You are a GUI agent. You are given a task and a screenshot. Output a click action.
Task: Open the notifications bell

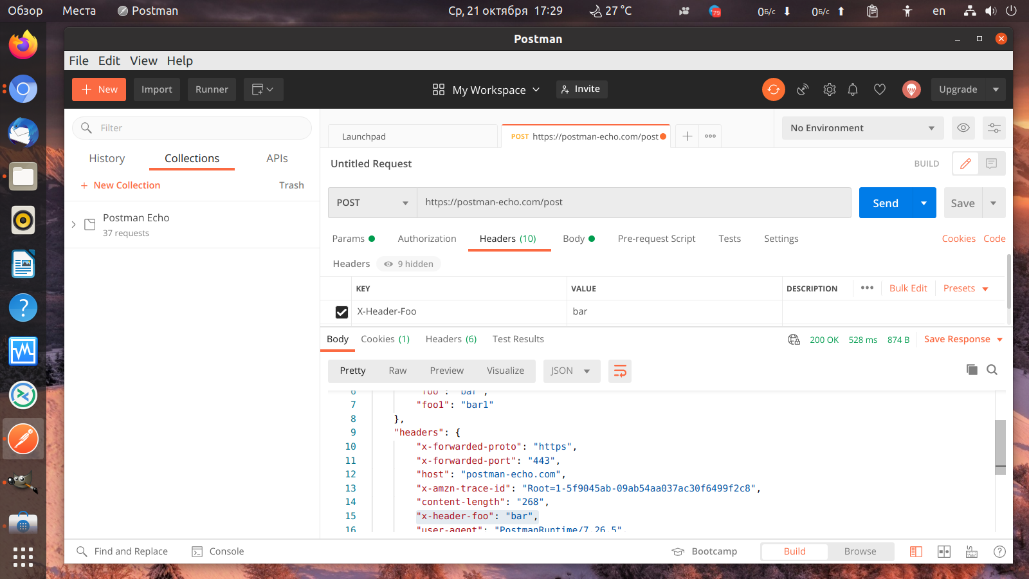[x=853, y=89]
